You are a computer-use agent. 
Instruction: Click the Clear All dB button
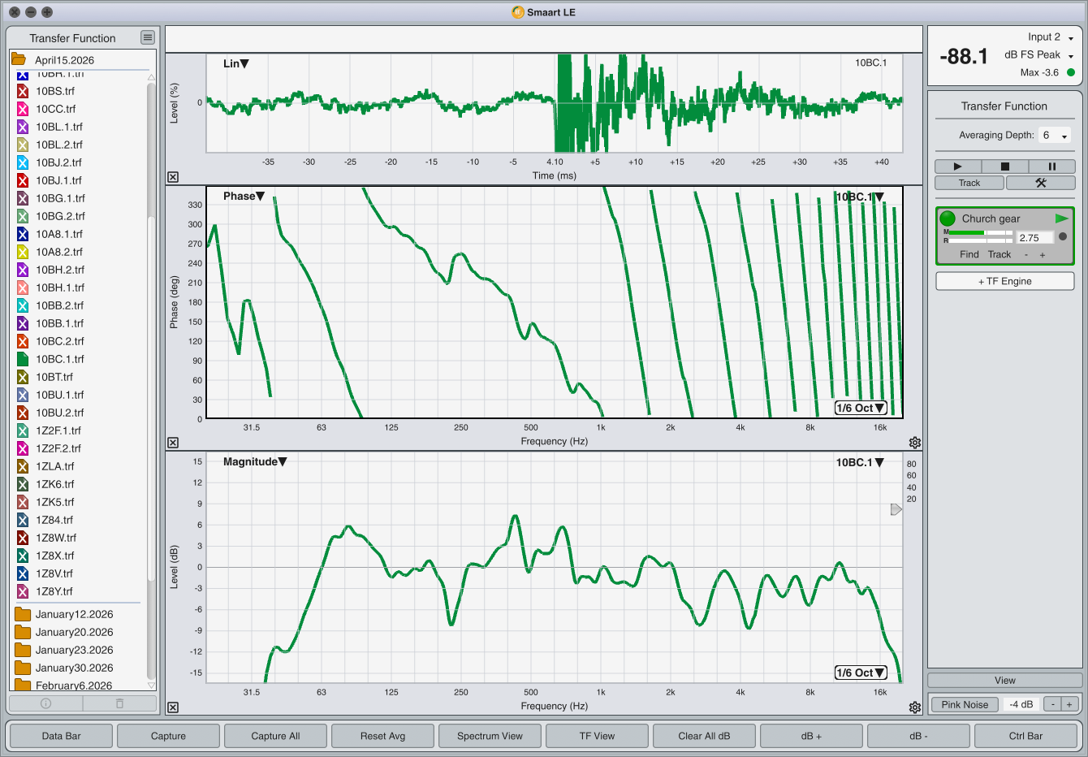pos(704,736)
